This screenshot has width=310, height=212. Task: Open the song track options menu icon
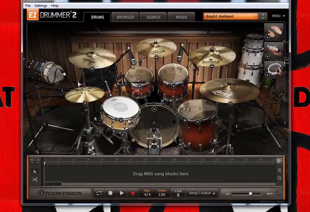pos(279,161)
